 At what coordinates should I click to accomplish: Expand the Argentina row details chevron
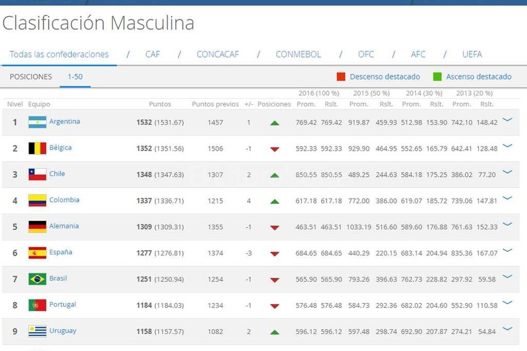coord(508,120)
